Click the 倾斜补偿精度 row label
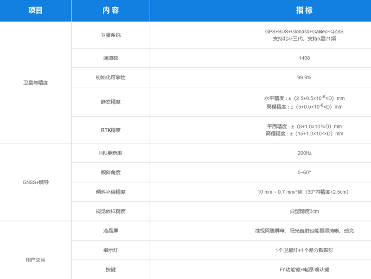This screenshot has width=371, height=279. point(111,192)
